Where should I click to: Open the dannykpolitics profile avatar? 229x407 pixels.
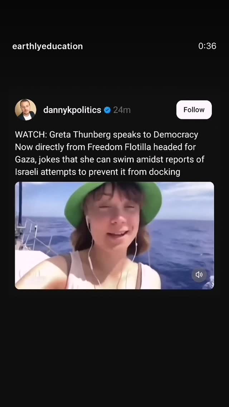point(25,110)
